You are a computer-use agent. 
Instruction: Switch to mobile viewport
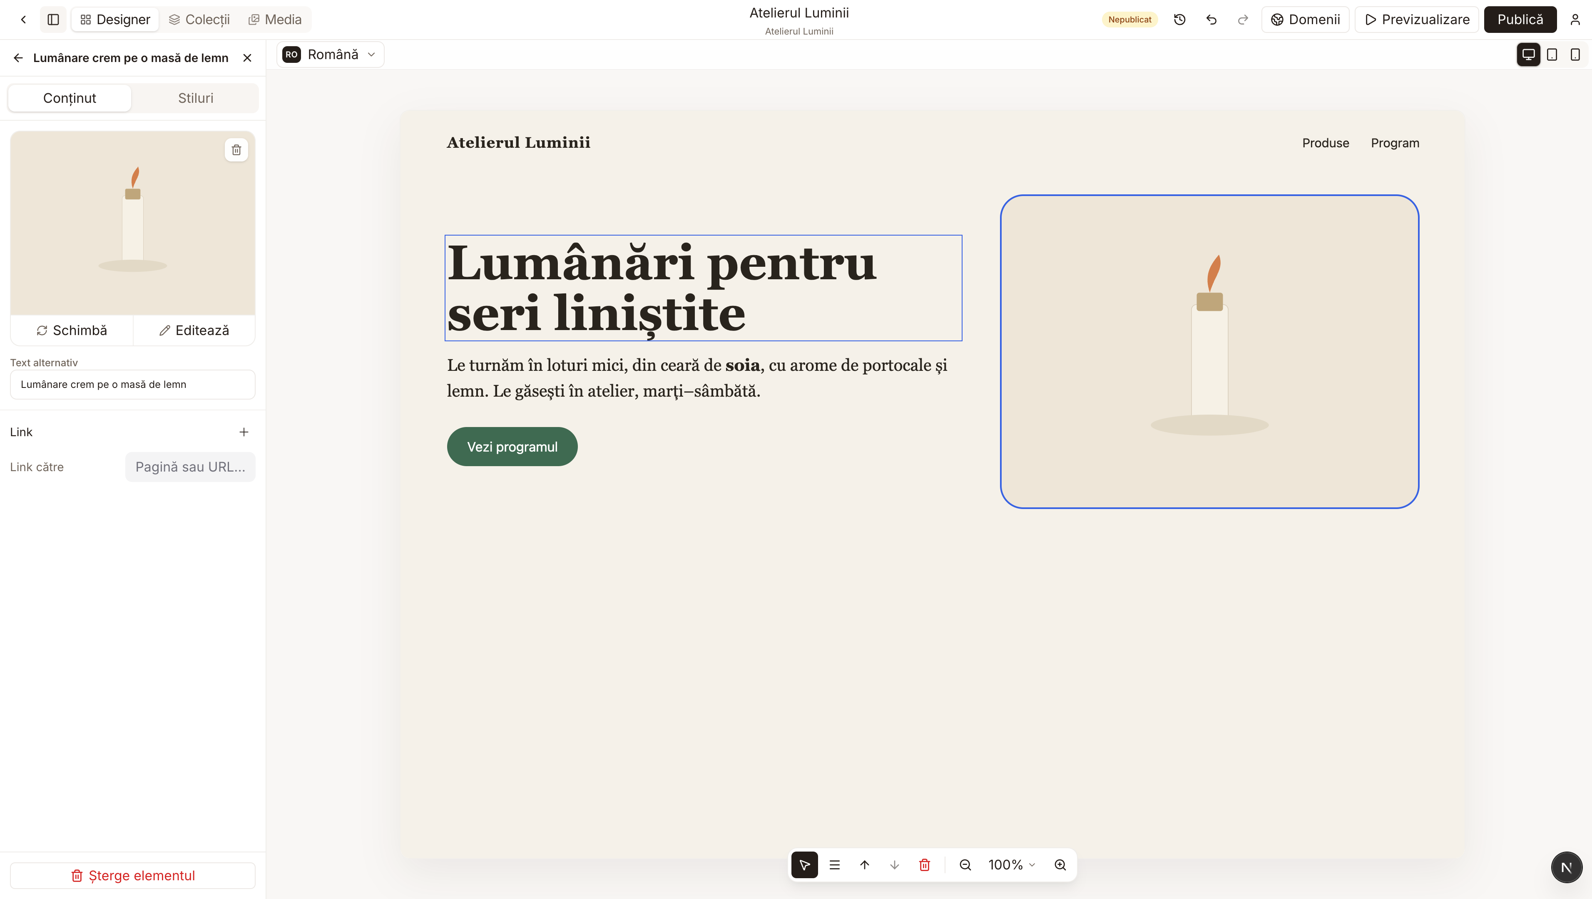click(1575, 55)
